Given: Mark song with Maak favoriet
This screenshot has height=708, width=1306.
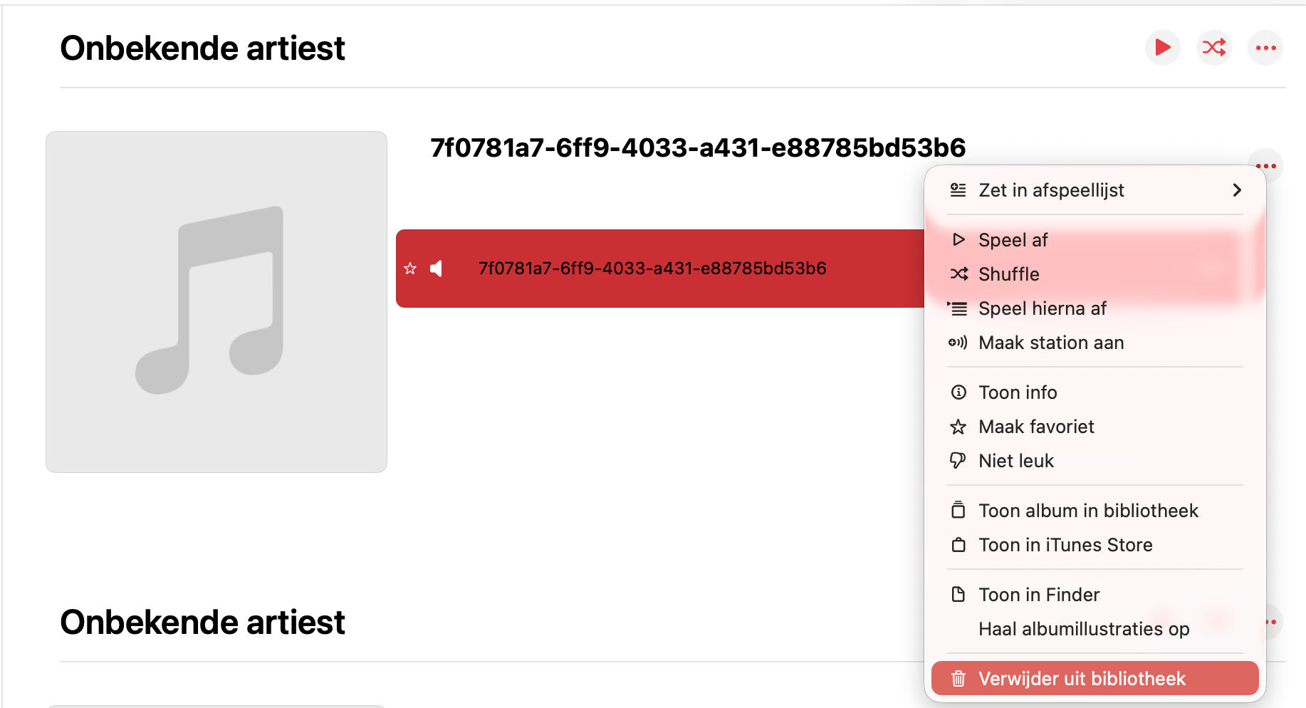Looking at the screenshot, I should pyautogui.click(x=1036, y=427).
